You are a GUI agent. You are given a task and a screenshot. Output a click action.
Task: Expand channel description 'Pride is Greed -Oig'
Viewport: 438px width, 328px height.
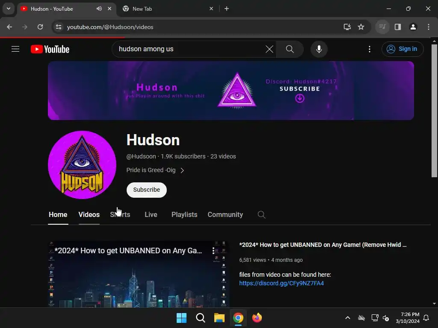coord(155,170)
